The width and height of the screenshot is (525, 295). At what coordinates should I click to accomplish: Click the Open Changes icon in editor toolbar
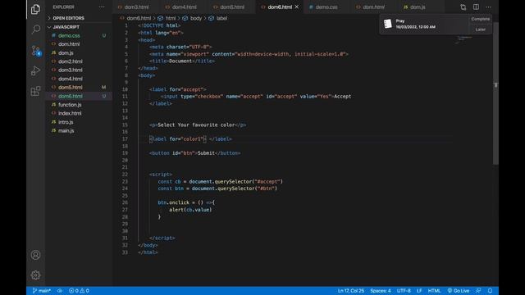pyautogui.click(x=463, y=7)
